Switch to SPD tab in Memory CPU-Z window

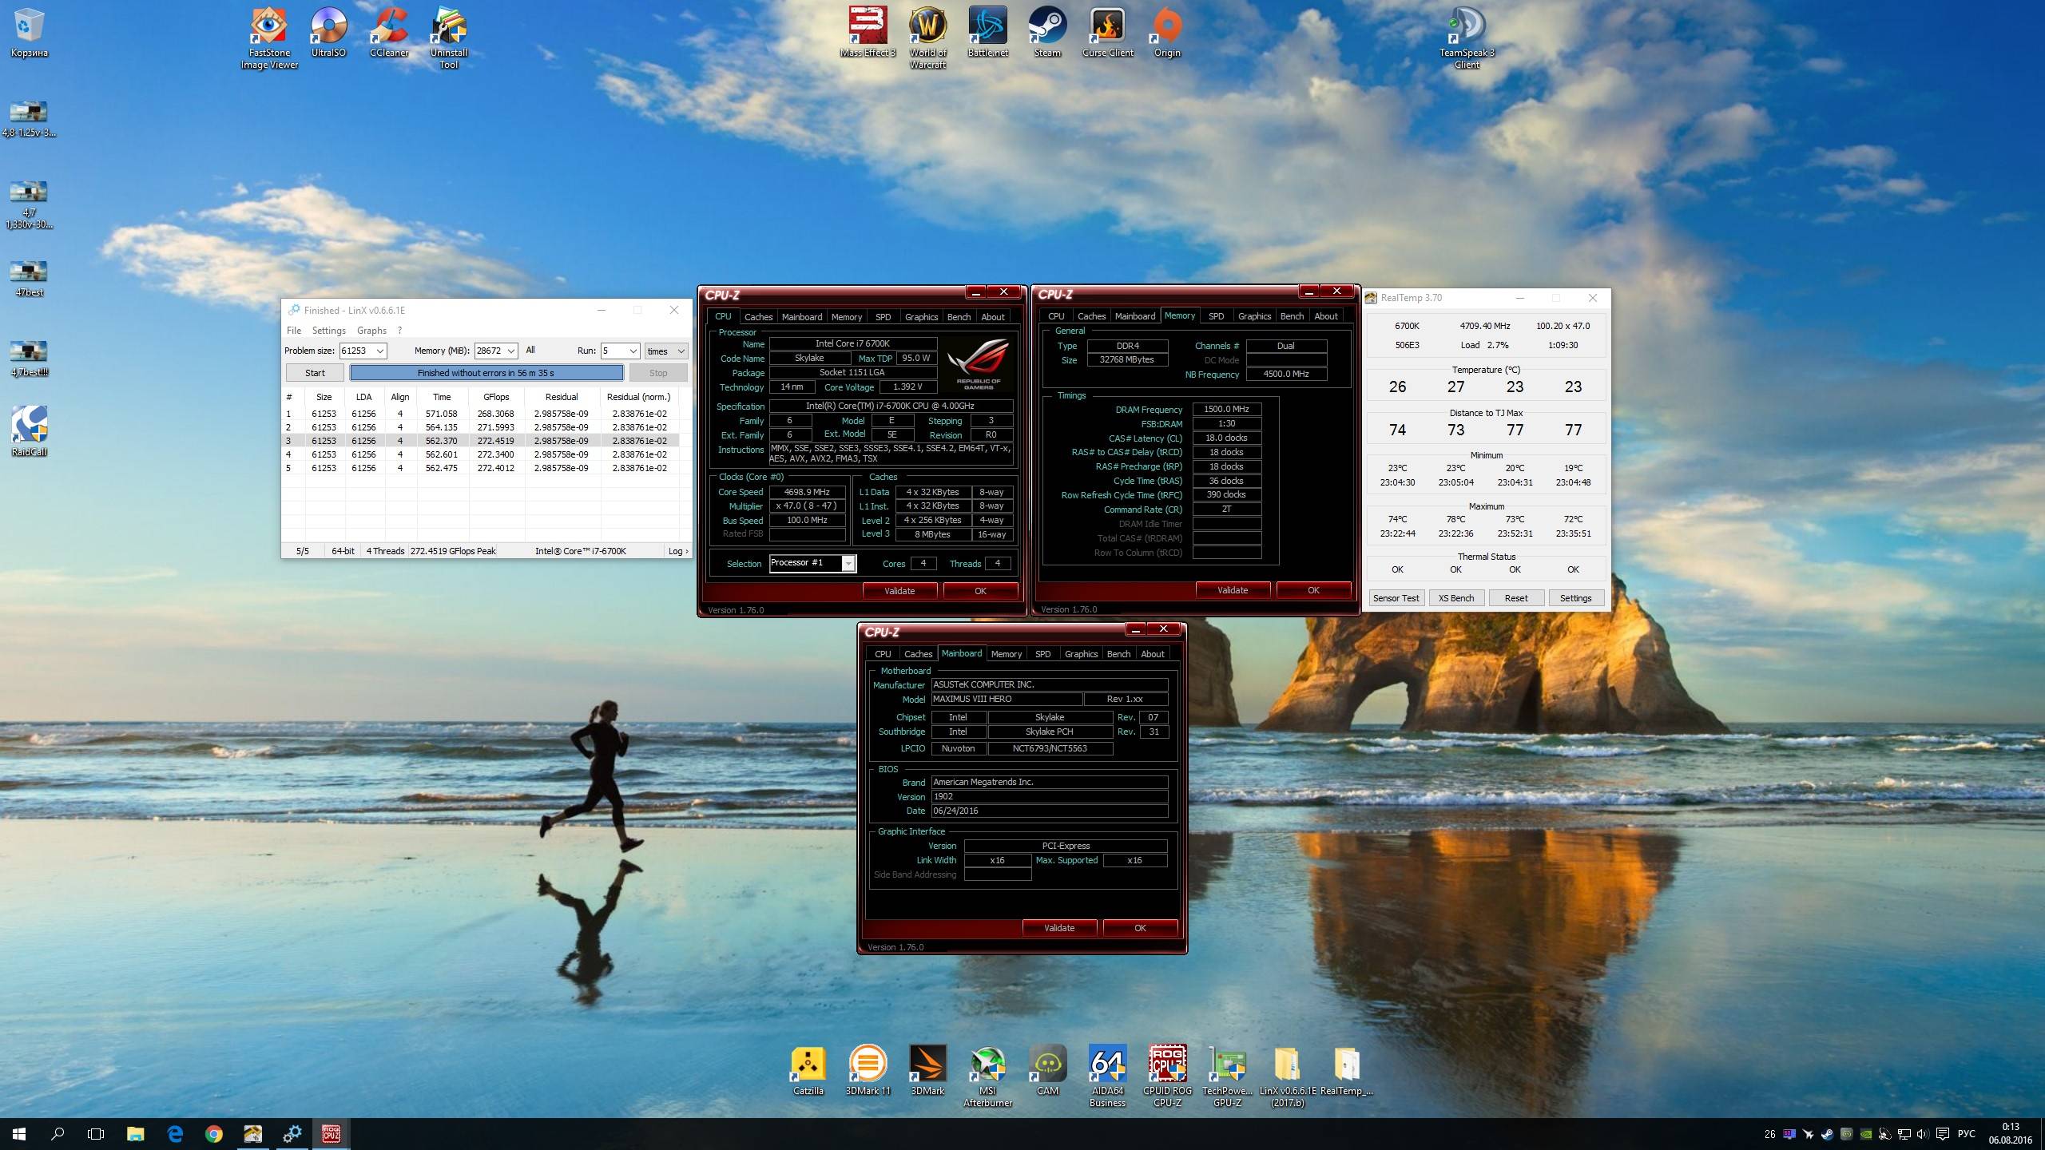(x=1216, y=316)
